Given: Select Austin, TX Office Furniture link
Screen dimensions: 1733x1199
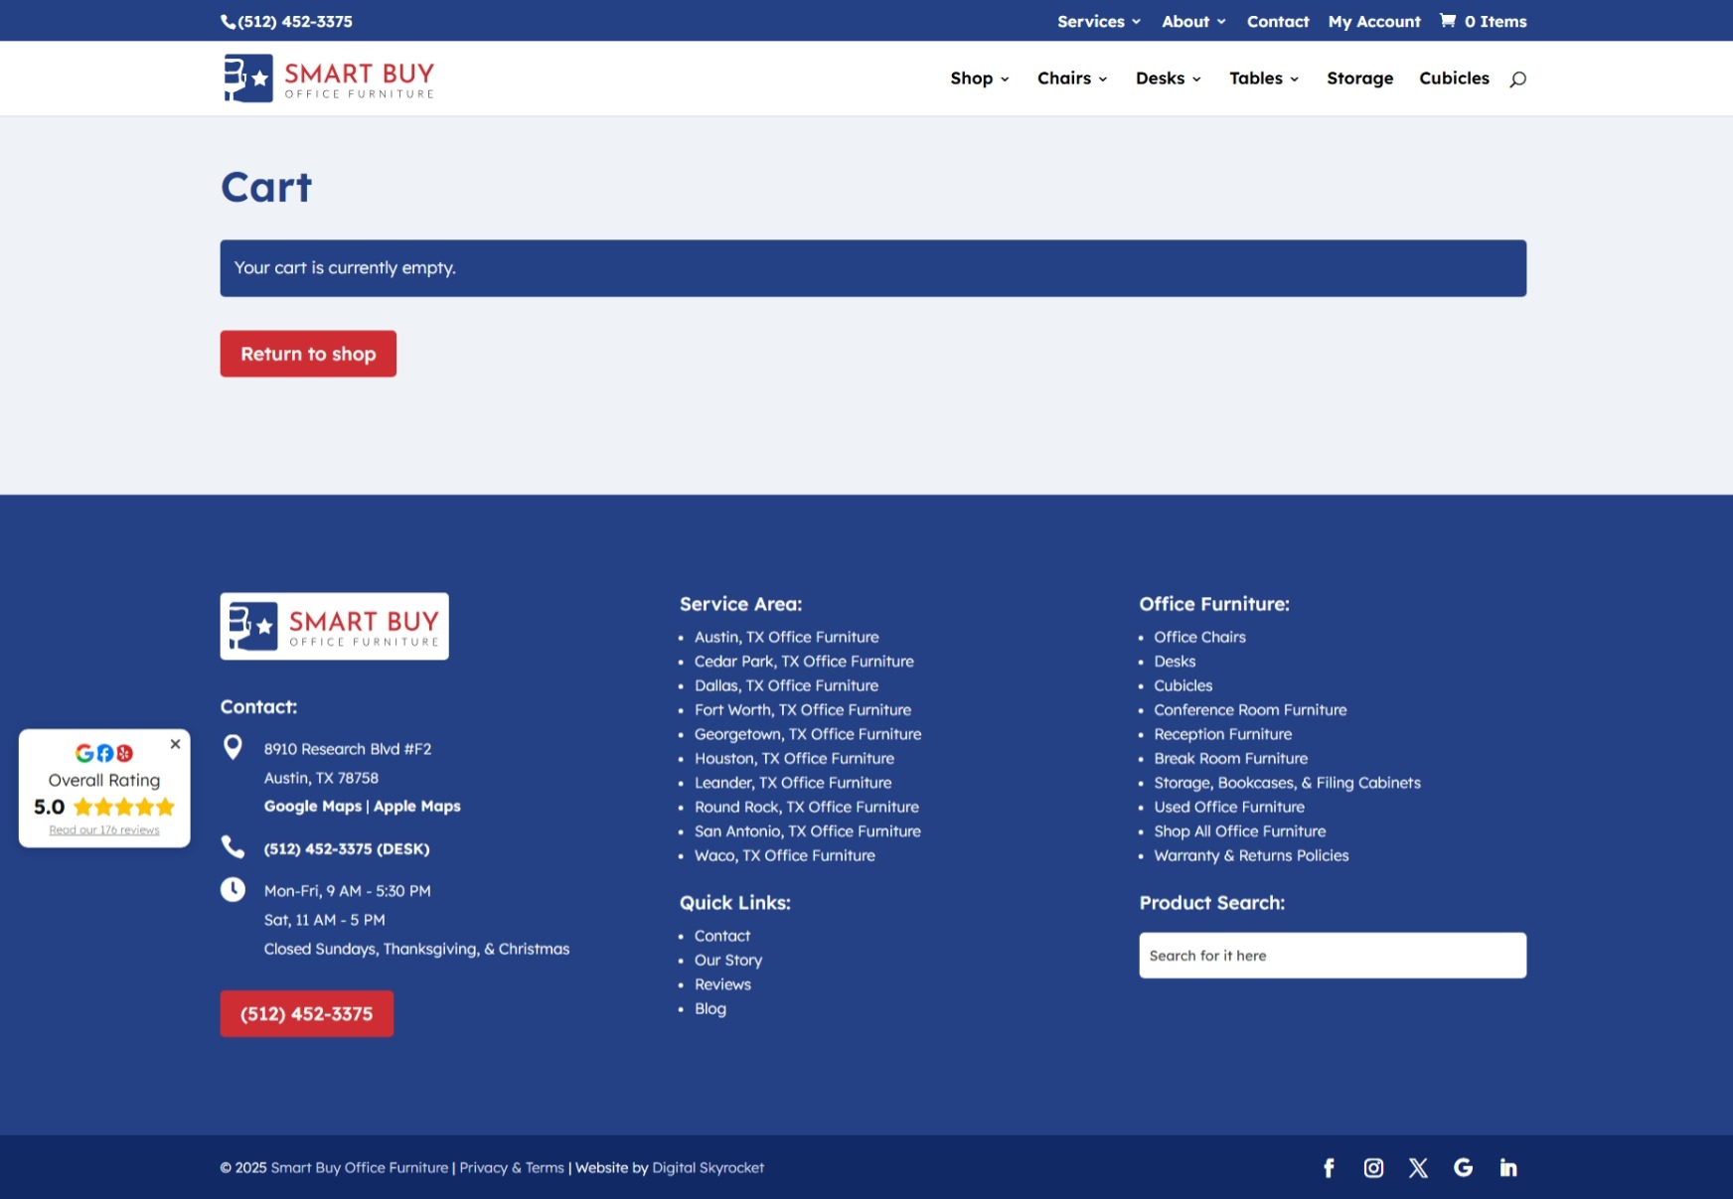Looking at the screenshot, I should [786, 637].
